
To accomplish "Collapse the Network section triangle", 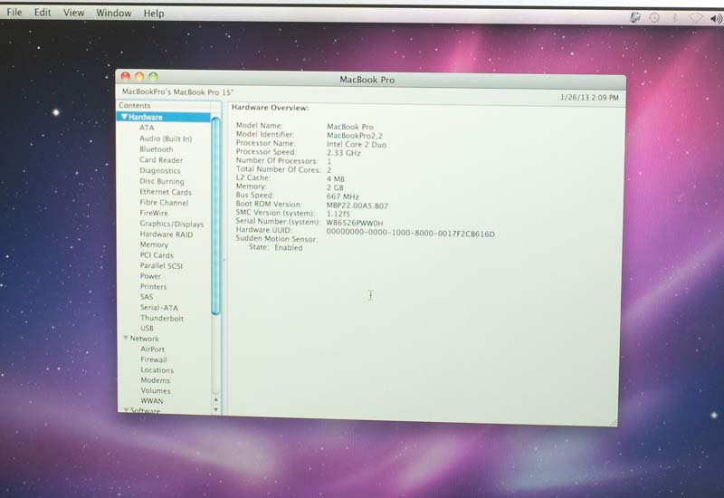I will (x=126, y=338).
